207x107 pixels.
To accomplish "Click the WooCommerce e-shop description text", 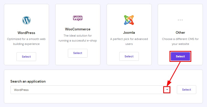I will (x=78, y=38).
